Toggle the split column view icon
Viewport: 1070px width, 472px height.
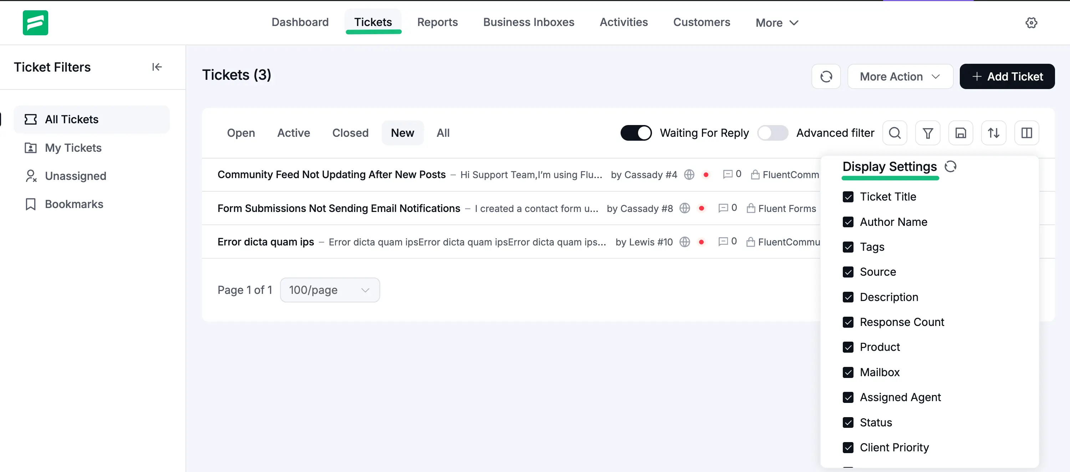click(1027, 133)
